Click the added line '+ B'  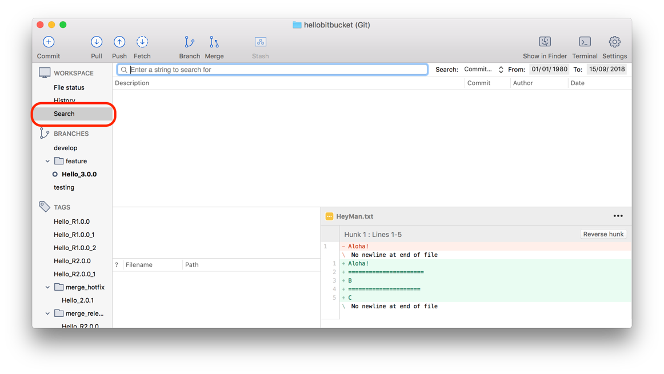click(x=485, y=280)
